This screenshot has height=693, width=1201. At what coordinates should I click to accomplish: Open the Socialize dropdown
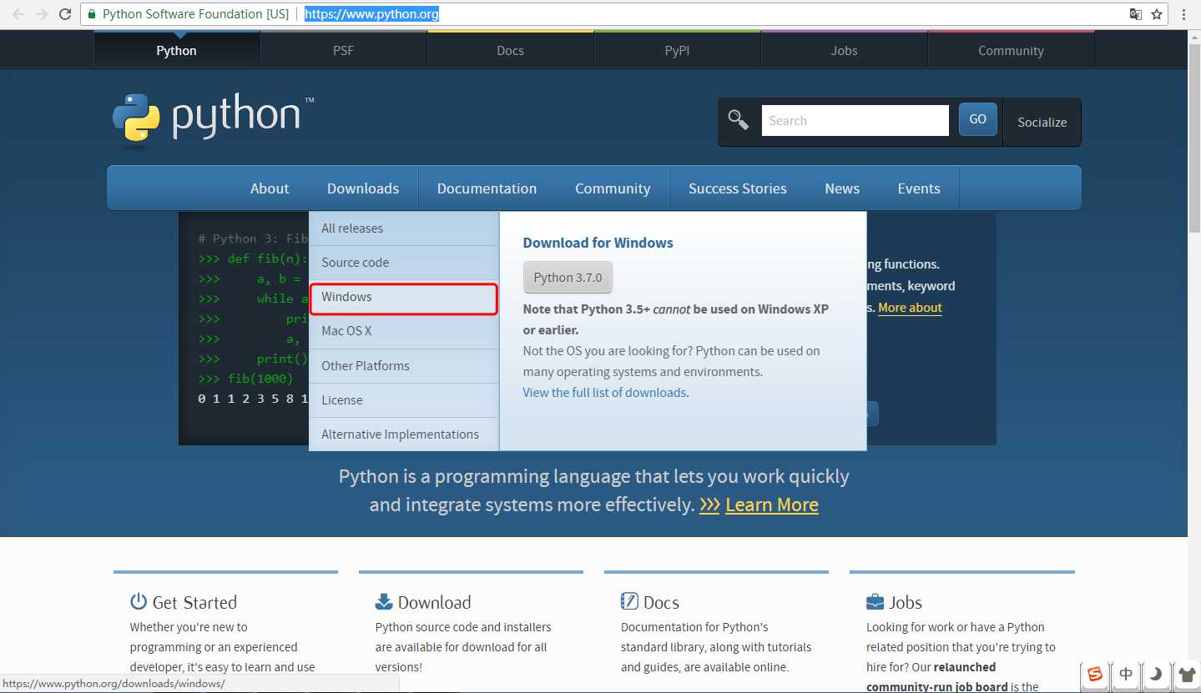point(1042,122)
